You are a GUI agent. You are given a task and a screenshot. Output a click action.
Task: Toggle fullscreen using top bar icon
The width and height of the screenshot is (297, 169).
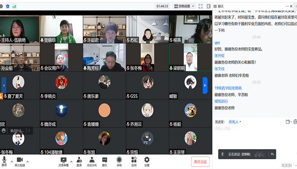point(201,6)
